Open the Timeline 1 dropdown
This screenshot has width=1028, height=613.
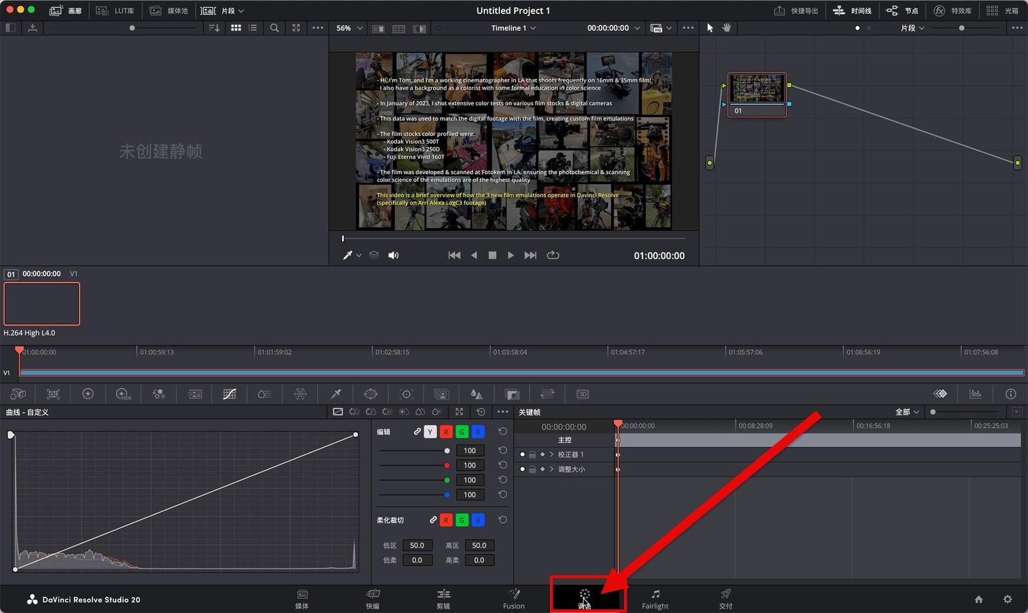513,28
